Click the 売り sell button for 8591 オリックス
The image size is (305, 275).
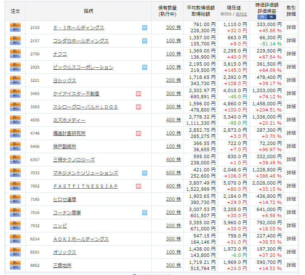point(15,254)
